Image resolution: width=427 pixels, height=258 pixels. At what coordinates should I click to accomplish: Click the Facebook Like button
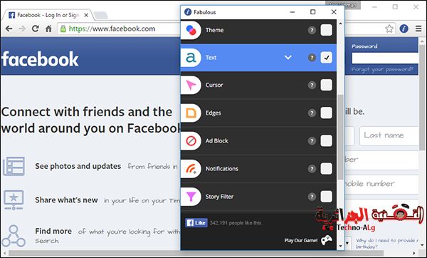pyautogui.click(x=196, y=223)
